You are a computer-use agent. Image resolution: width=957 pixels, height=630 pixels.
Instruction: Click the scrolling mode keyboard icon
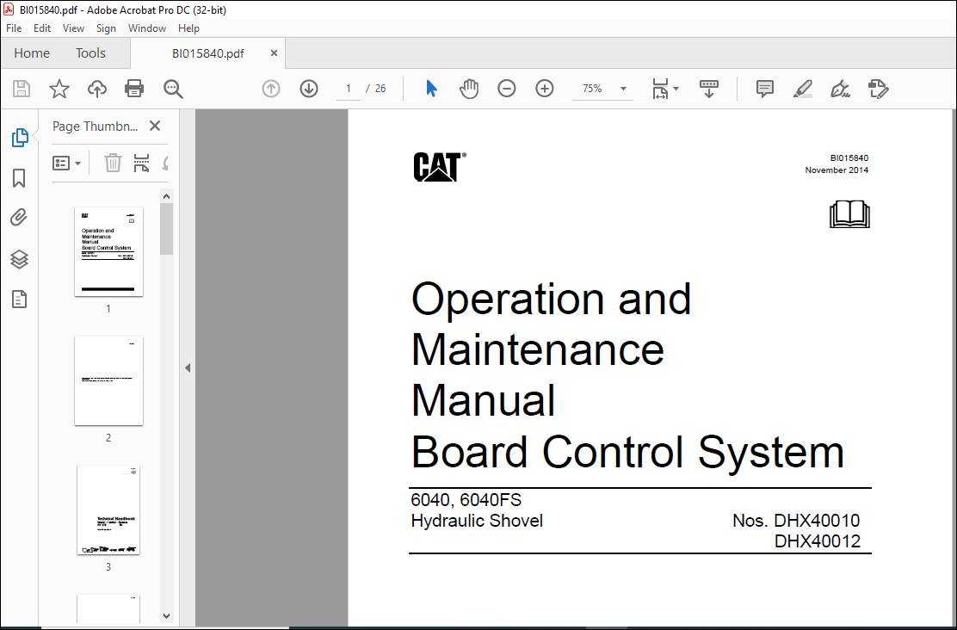[708, 90]
